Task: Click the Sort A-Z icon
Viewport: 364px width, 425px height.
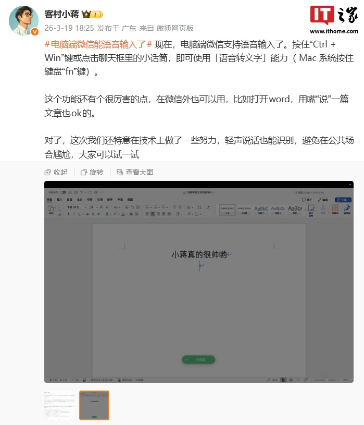Action: click(199, 207)
